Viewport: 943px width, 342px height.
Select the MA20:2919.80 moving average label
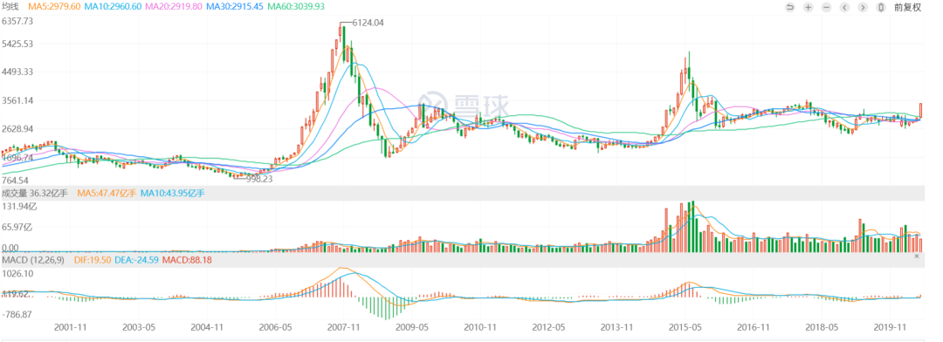[173, 7]
